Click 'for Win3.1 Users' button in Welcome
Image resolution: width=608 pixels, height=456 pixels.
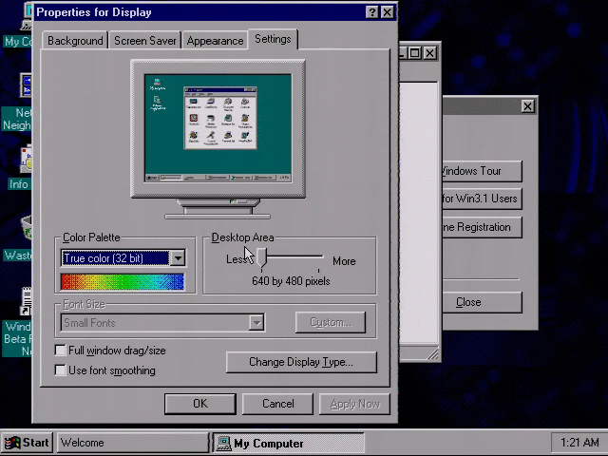pyautogui.click(x=483, y=199)
